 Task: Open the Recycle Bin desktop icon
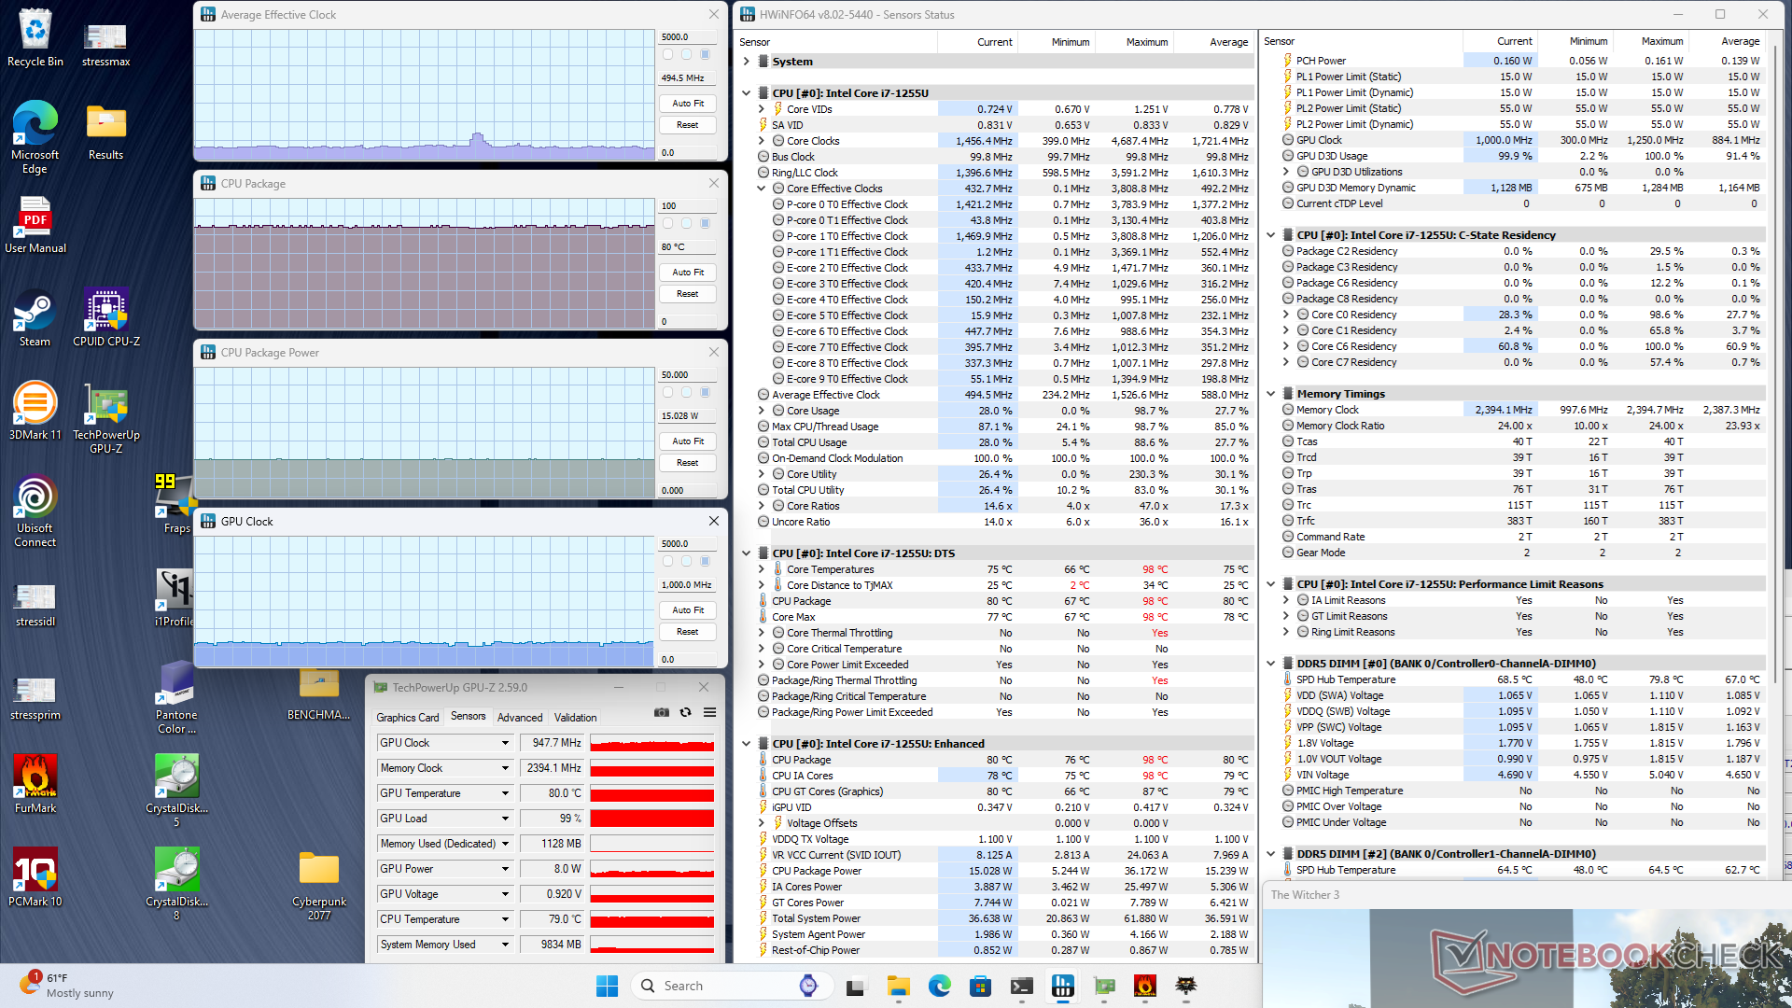coord(35,38)
